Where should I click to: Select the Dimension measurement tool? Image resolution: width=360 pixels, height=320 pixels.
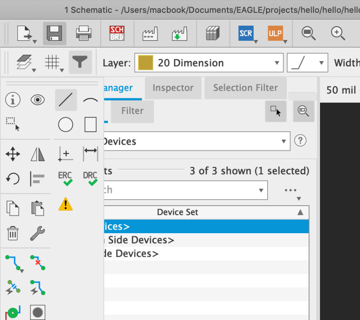90,154
